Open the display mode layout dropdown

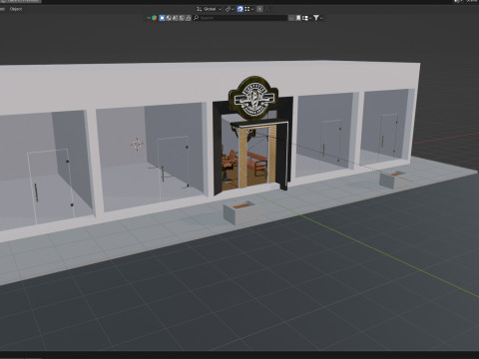pos(306,18)
